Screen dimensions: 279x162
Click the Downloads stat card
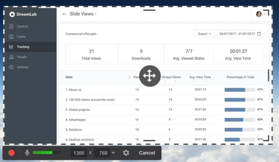click(141, 54)
